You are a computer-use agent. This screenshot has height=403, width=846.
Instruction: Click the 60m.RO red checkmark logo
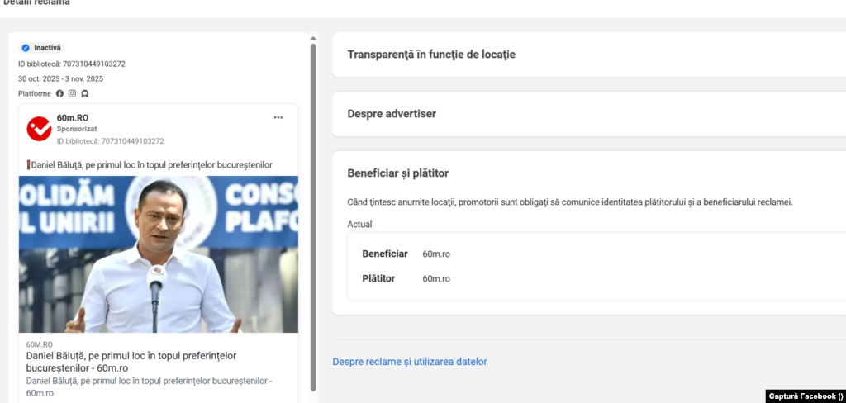click(39, 129)
